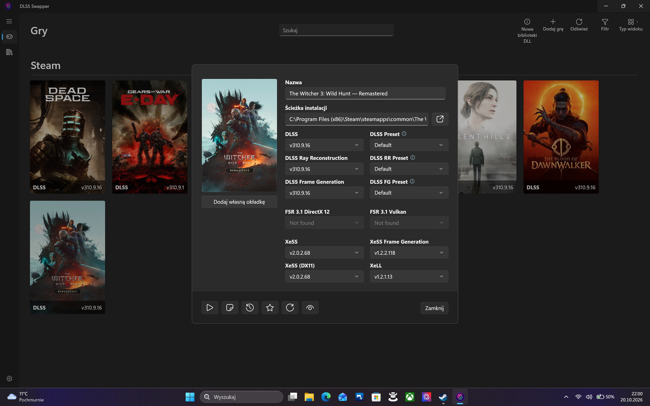Expand the XeLL version dropdown
Screen dimensions: 650x406
[409, 277]
